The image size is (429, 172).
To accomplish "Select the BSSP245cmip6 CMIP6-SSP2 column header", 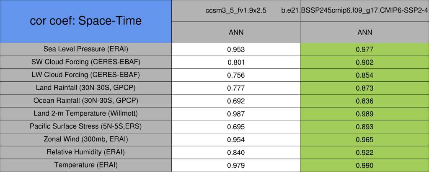I will click(x=364, y=10).
